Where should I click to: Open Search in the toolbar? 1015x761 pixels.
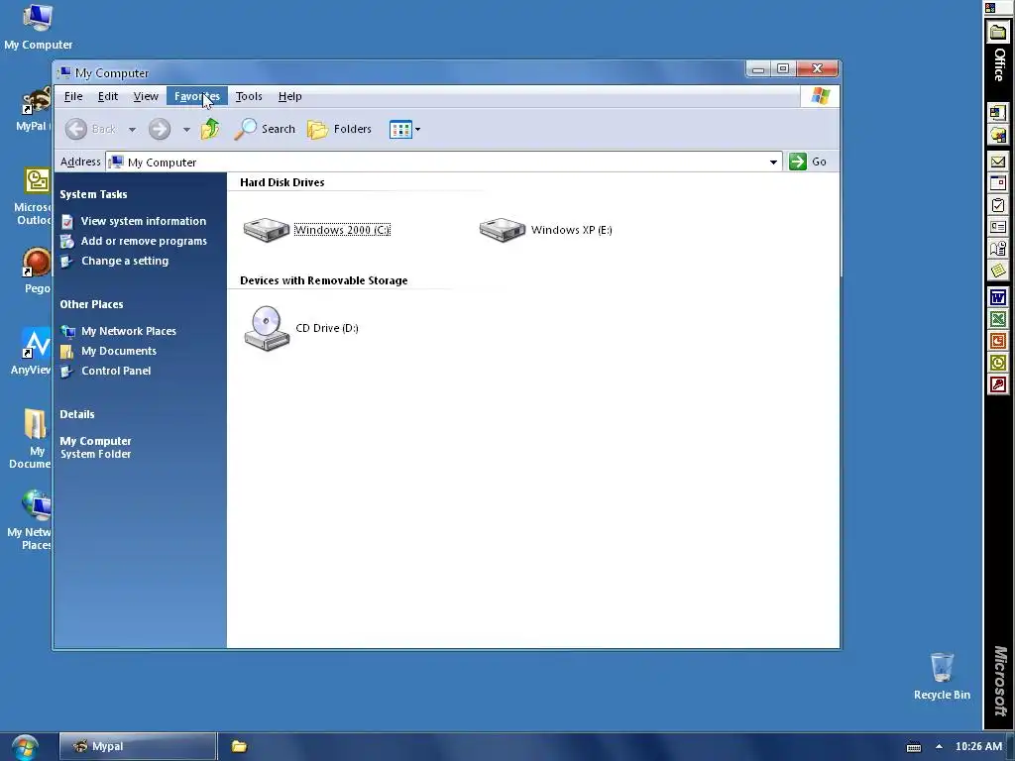click(x=264, y=129)
